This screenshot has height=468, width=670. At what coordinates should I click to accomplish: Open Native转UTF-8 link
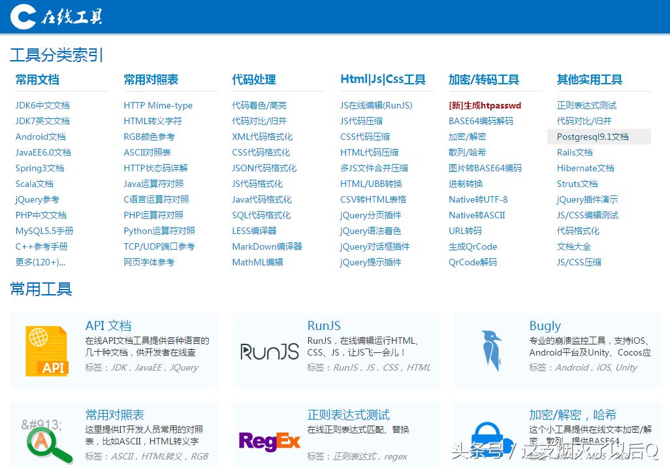(x=478, y=199)
